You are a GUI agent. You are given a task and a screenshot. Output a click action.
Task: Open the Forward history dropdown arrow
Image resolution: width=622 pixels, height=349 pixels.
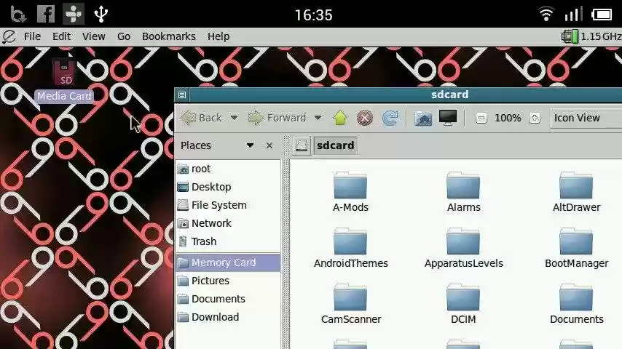click(318, 118)
